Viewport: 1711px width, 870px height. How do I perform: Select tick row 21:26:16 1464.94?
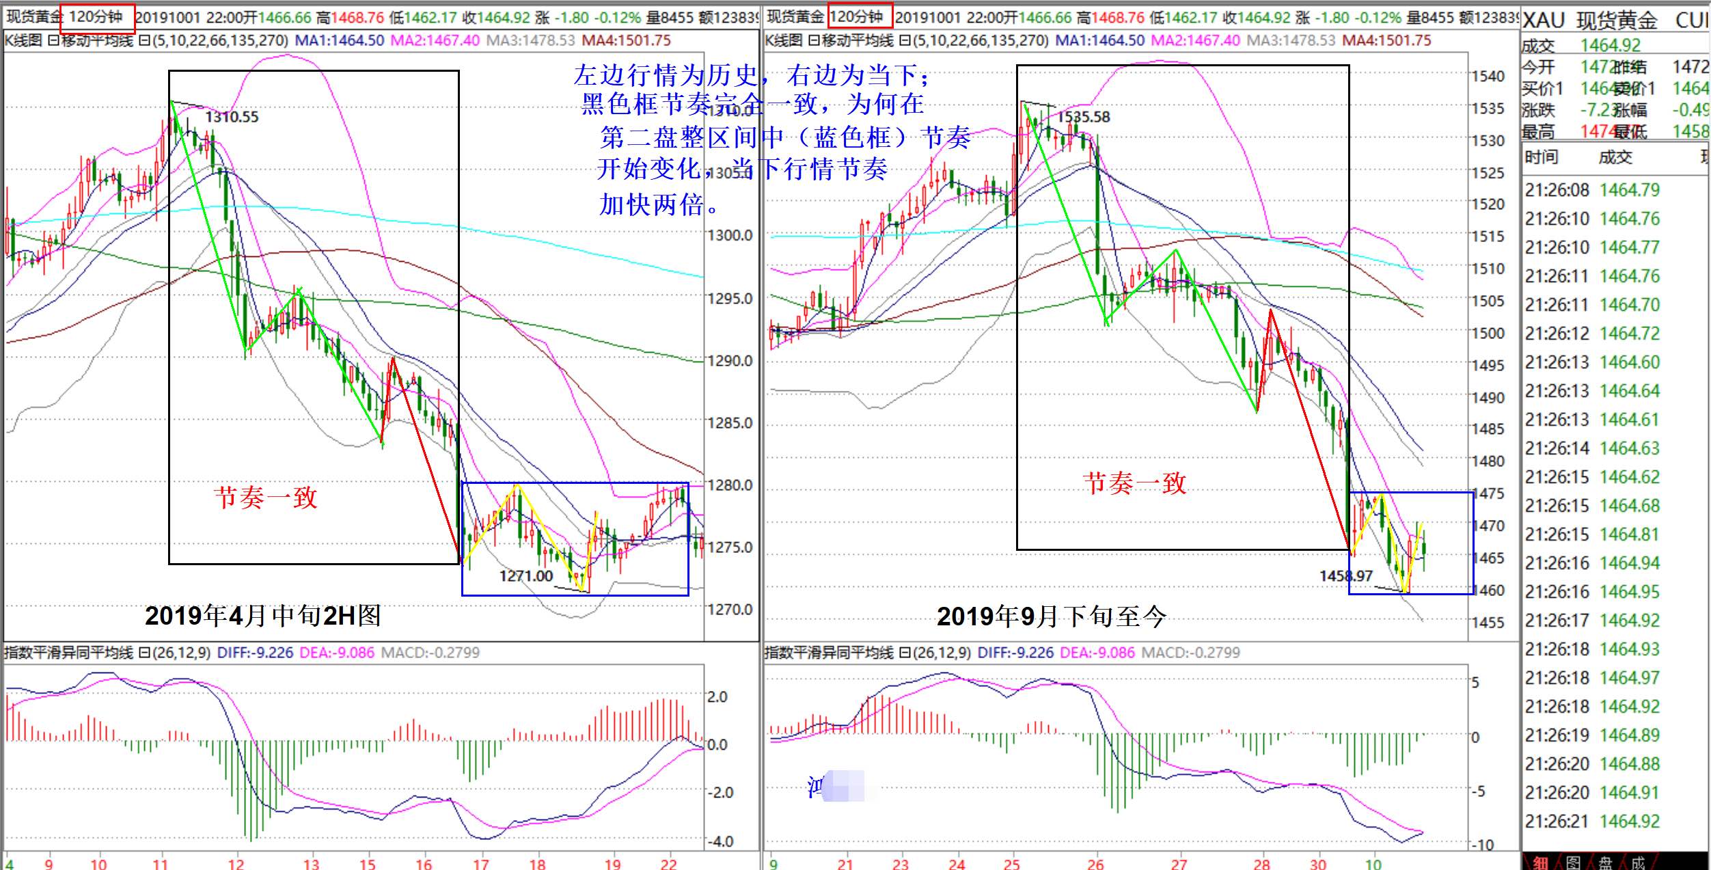(x=1592, y=563)
